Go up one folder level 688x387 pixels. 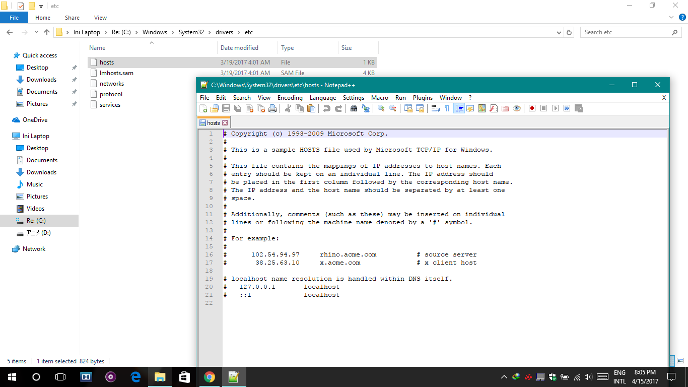[x=47, y=32]
